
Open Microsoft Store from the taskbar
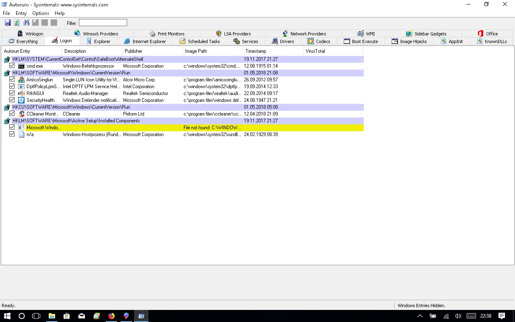[x=67, y=316]
